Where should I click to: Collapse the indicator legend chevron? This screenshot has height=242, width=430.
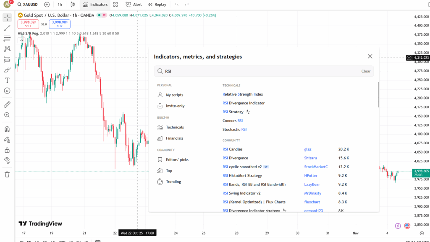(22, 40)
